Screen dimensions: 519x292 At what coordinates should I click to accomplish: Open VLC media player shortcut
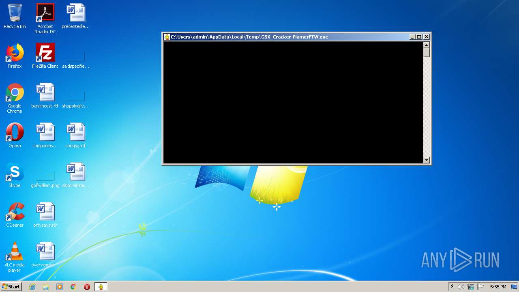pos(15,257)
